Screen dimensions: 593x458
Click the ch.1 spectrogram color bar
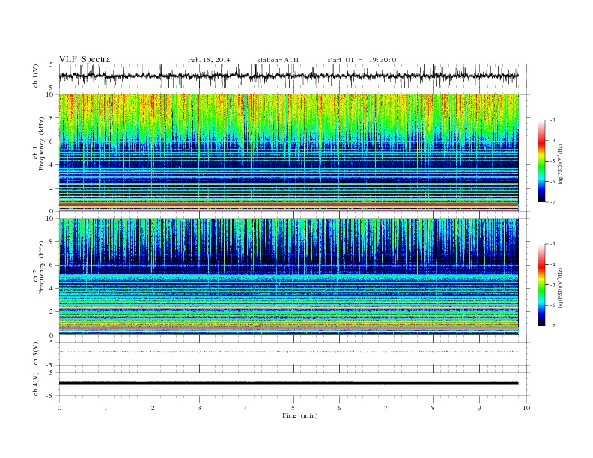pyautogui.click(x=542, y=161)
